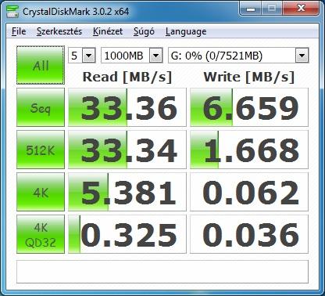Expand the drive dropdown showing G: 0%
The image size is (325, 296).
(x=302, y=56)
